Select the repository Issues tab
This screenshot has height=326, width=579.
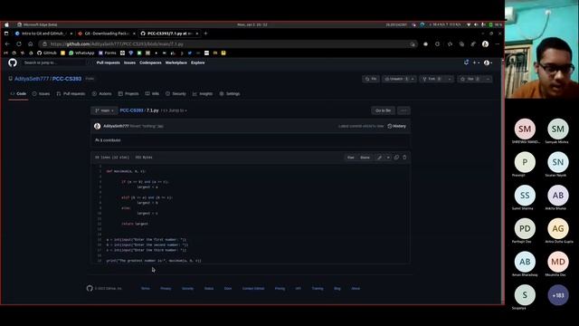pos(41,94)
